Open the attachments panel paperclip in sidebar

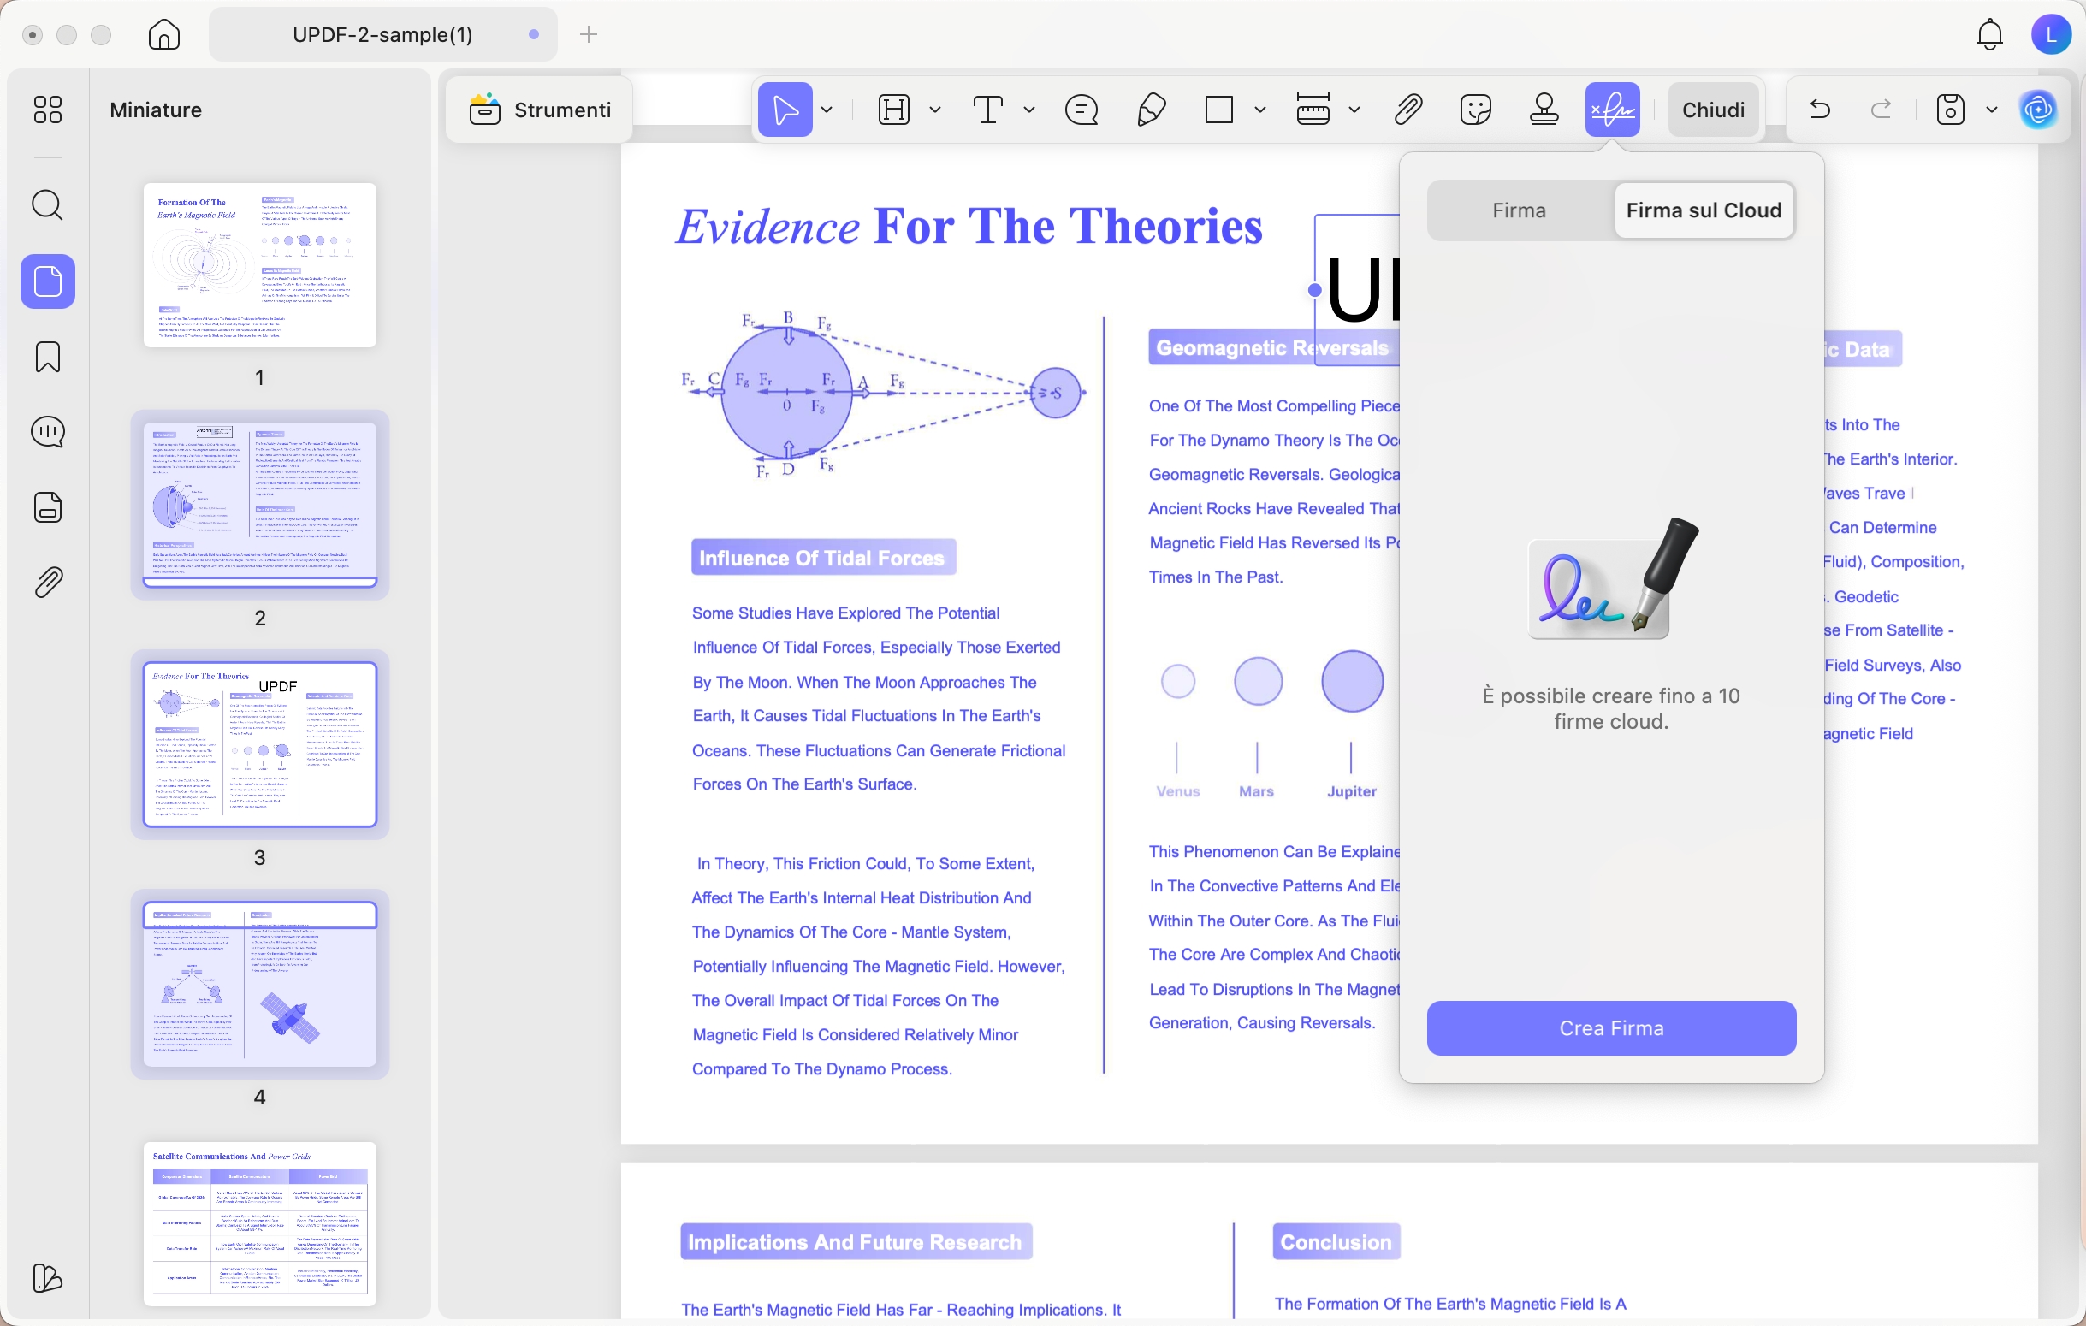(x=48, y=583)
